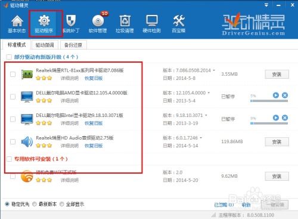Select the 最新版本 radio option
Screen dimensions: 298x219
[x=35, y=204]
